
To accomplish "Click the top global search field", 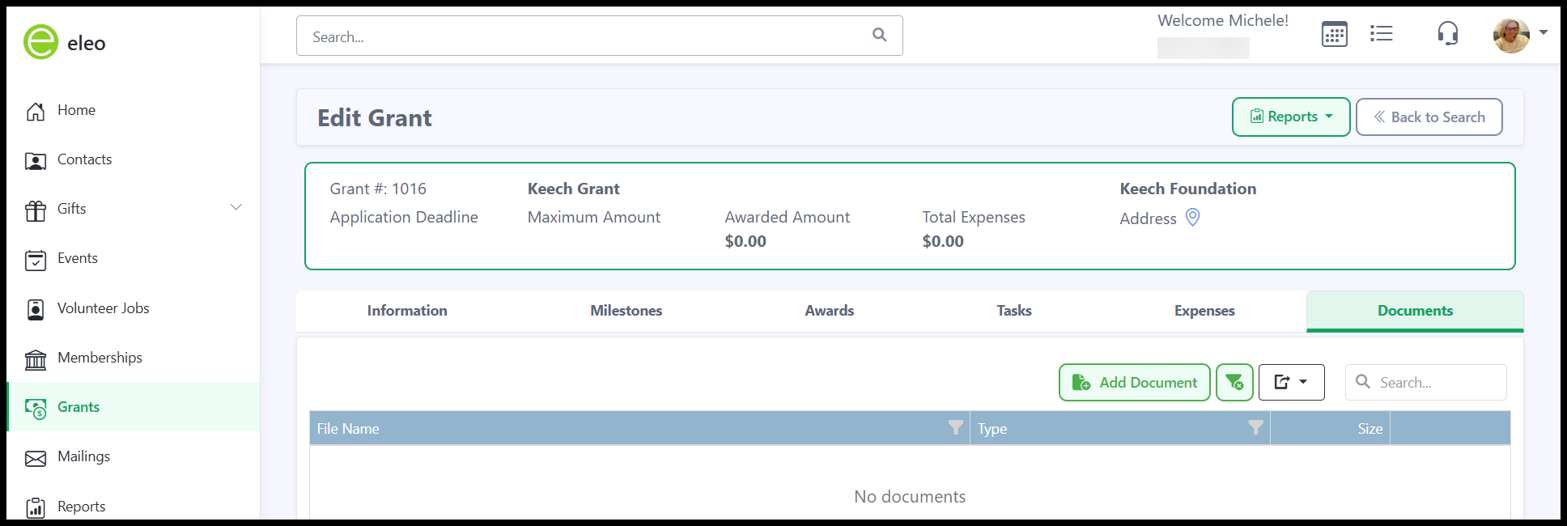I will click(x=599, y=36).
